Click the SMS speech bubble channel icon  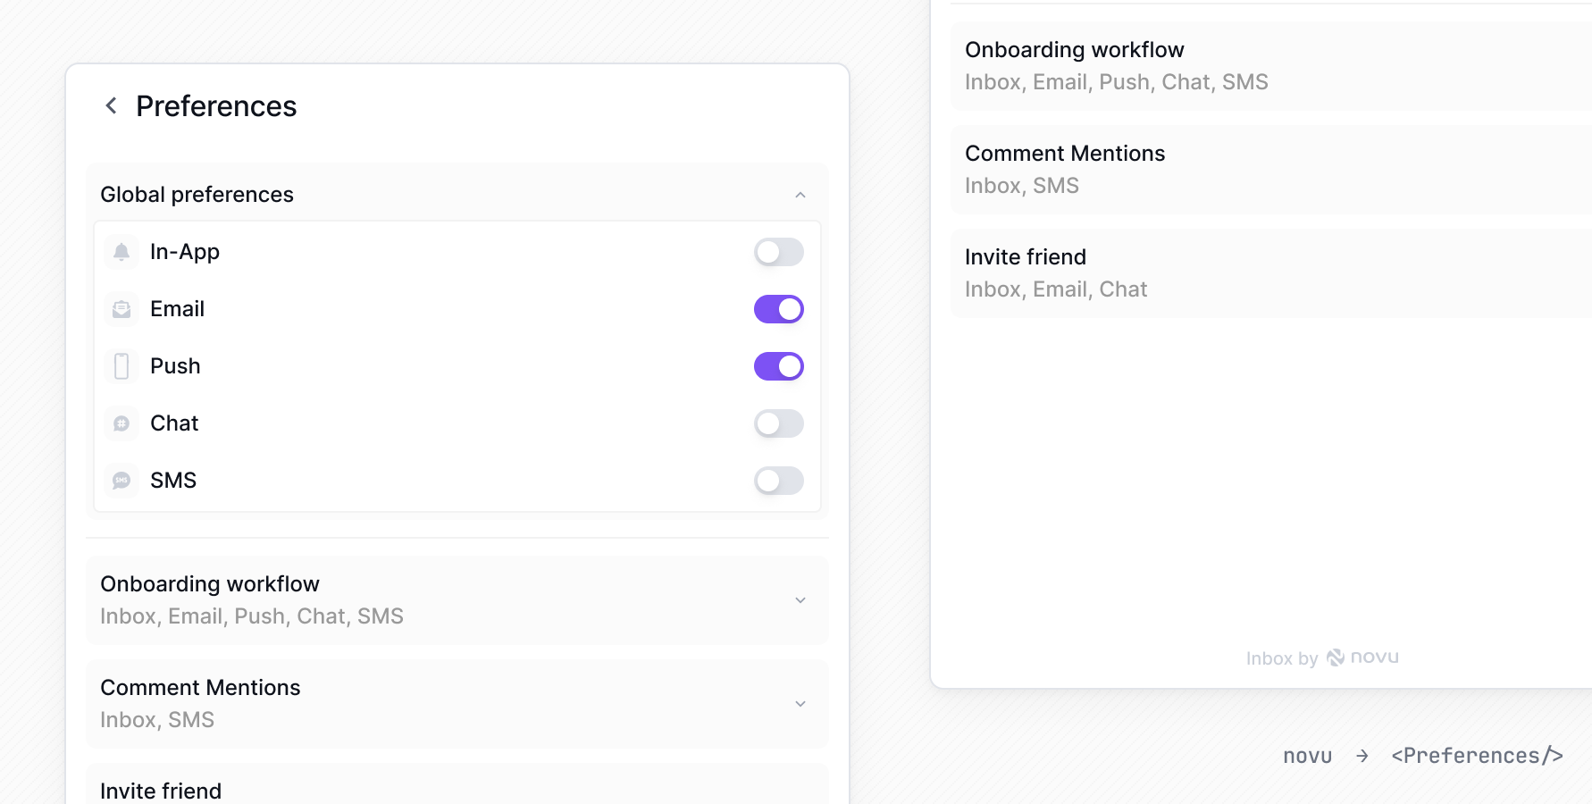click(x=121, y=480)
